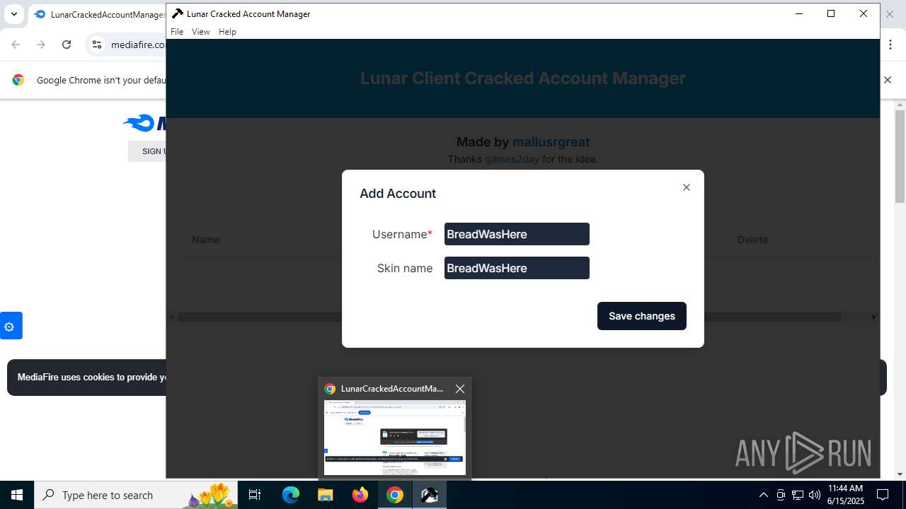Screen dimensions: 906x509
Task: Click the taskbar clock showing 11:44 AM
Action: [x=846, y=495]
